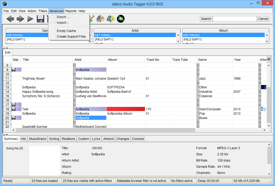The width and height of the screenshot is (275, 186).
Task: Click the brain with green arrows icon
Action: pyautogui.click(x=111, y=19)
